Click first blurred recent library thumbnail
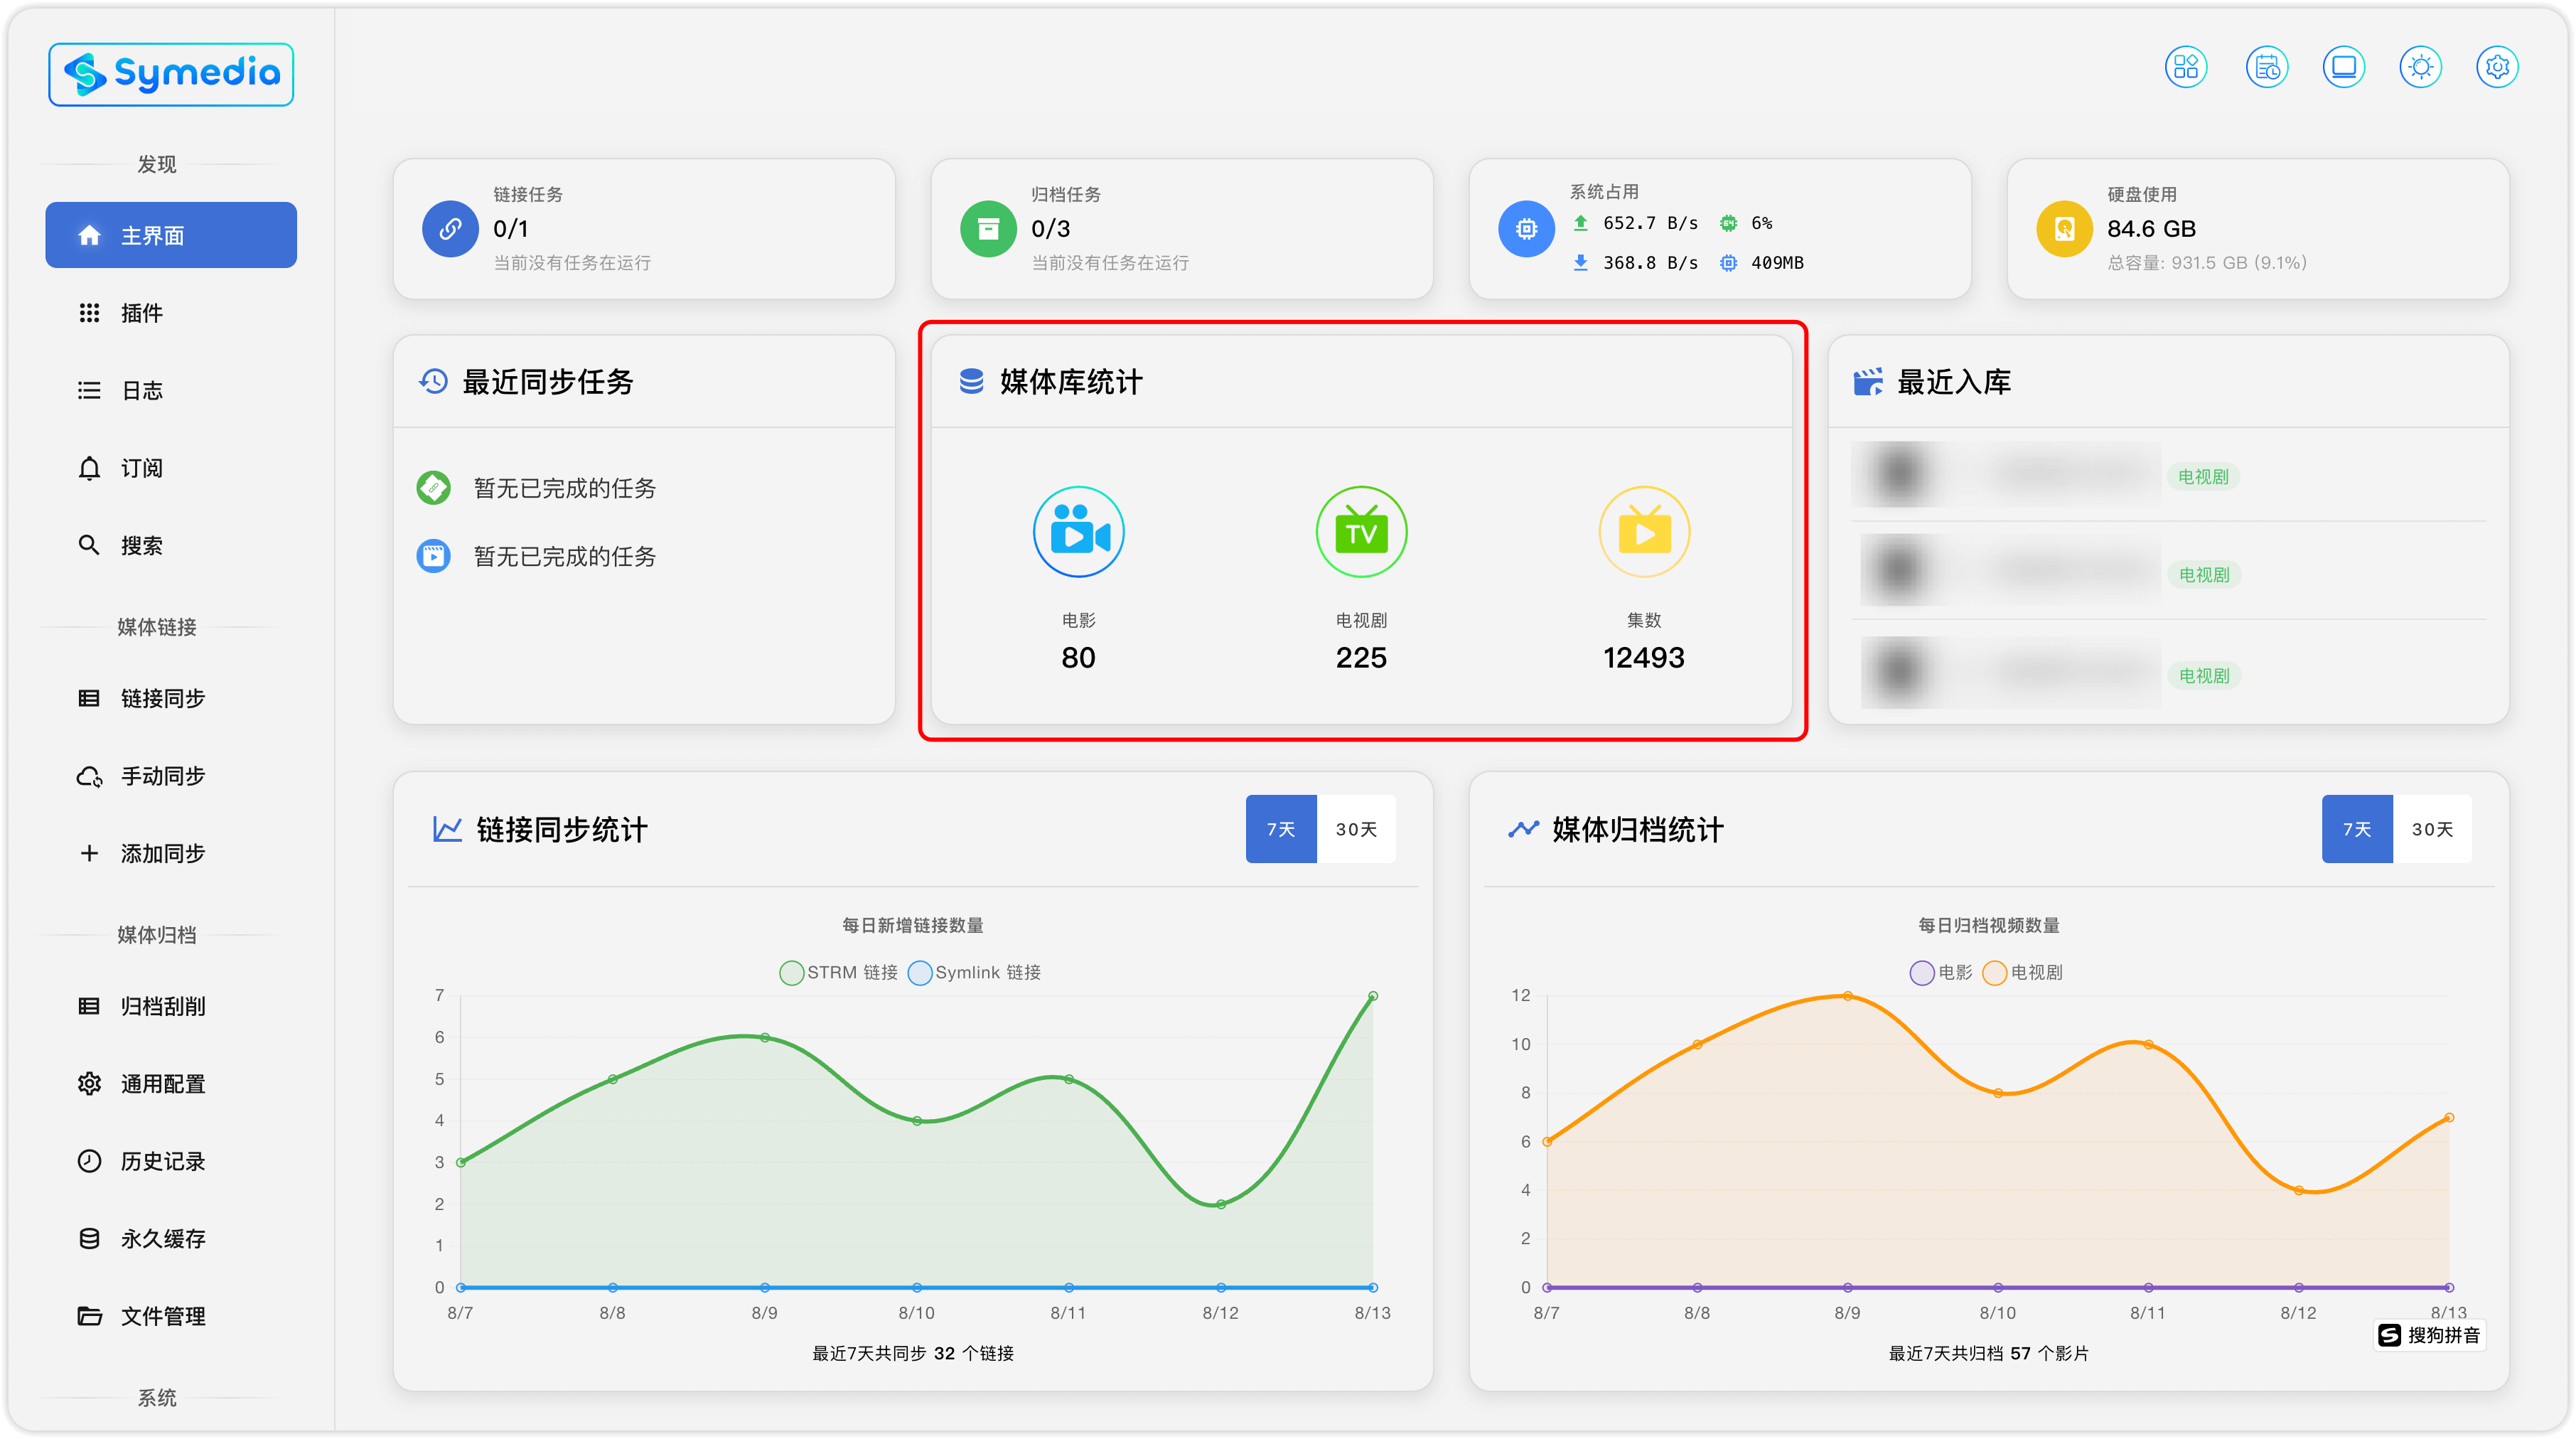 click(x=1900, y=475)
